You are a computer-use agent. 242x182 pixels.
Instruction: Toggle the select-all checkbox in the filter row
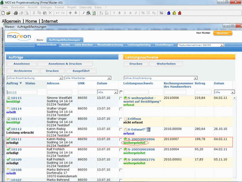[121, 92]
